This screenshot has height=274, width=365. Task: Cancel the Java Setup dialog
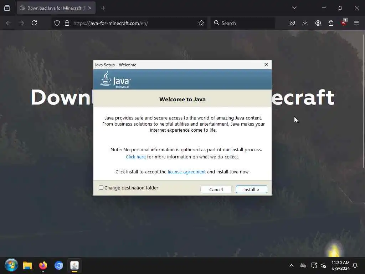pyautogui.click(x=216, y=189)
